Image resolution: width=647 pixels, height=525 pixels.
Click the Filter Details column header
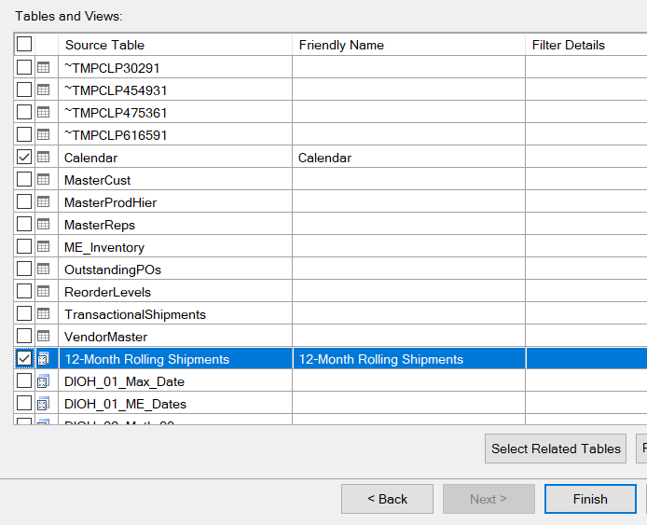pos(585,45)
